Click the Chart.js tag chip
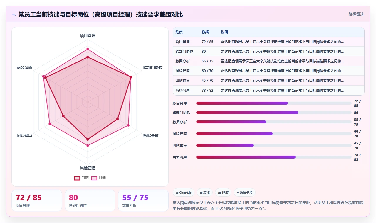Screen dimensions: 376x223 coord(183,193)
